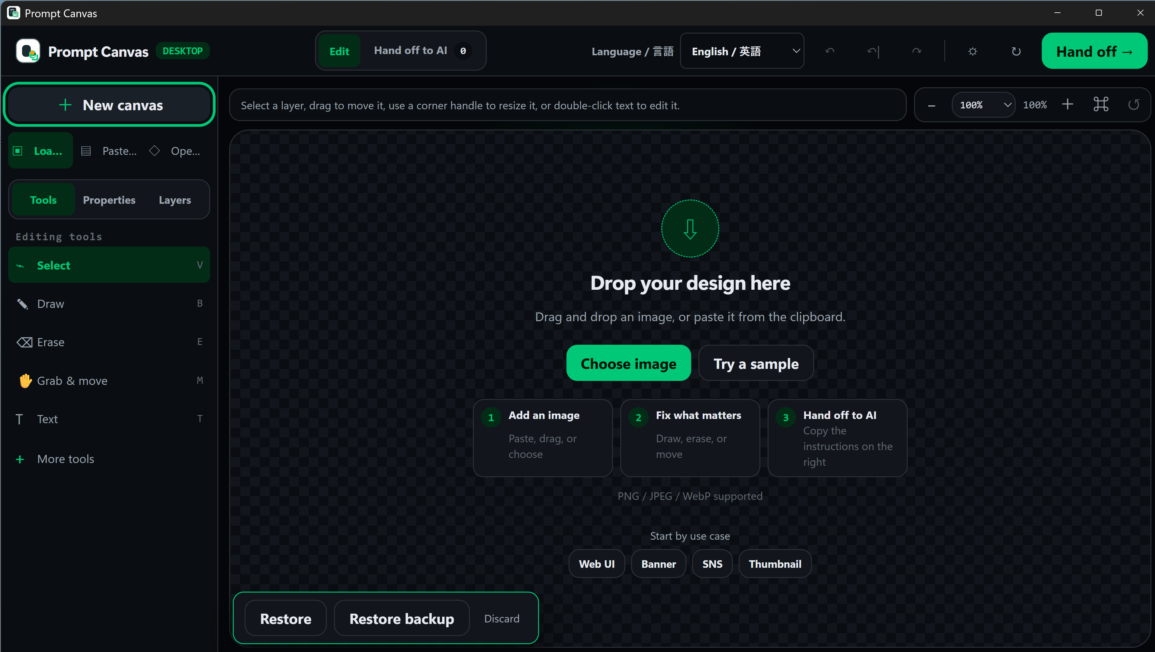Open the Properties tab
Screen dimensions: 1155x652
coord(109,200)
